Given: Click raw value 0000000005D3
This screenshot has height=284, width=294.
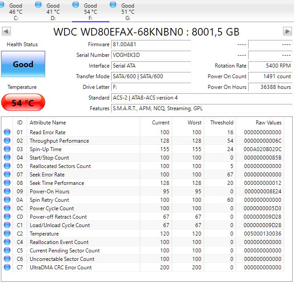Looking at the screenshot, I should tap(262, 208).
